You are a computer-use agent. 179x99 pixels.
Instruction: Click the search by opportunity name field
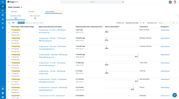tap(70, 23)
